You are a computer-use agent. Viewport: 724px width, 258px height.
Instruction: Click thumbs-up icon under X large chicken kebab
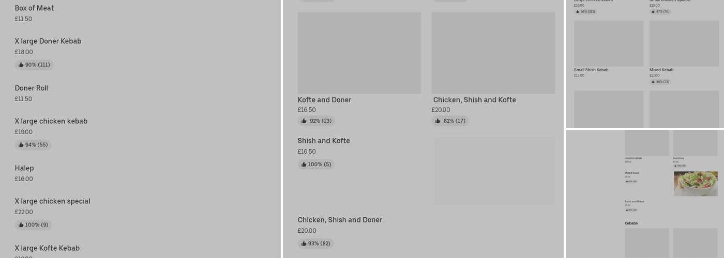21,145
